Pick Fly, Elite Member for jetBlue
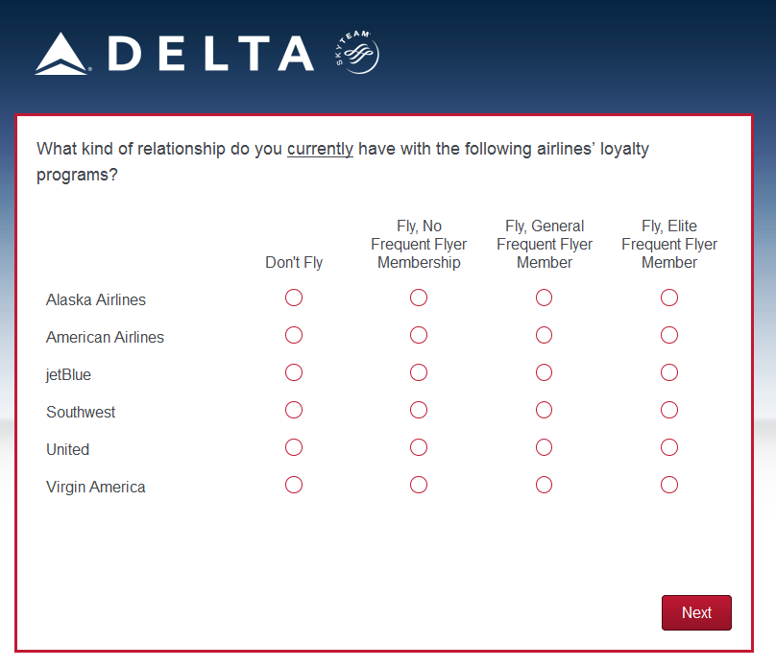 pos(669,372)
